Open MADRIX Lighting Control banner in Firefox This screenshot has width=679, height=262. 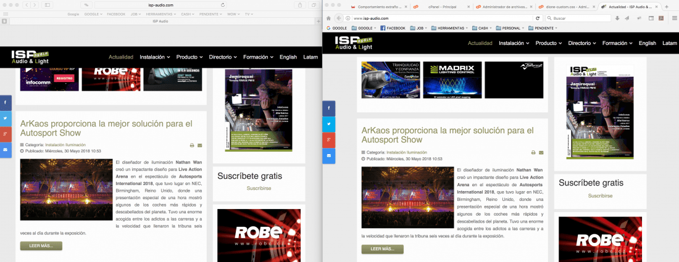click(x=451, y=80)
